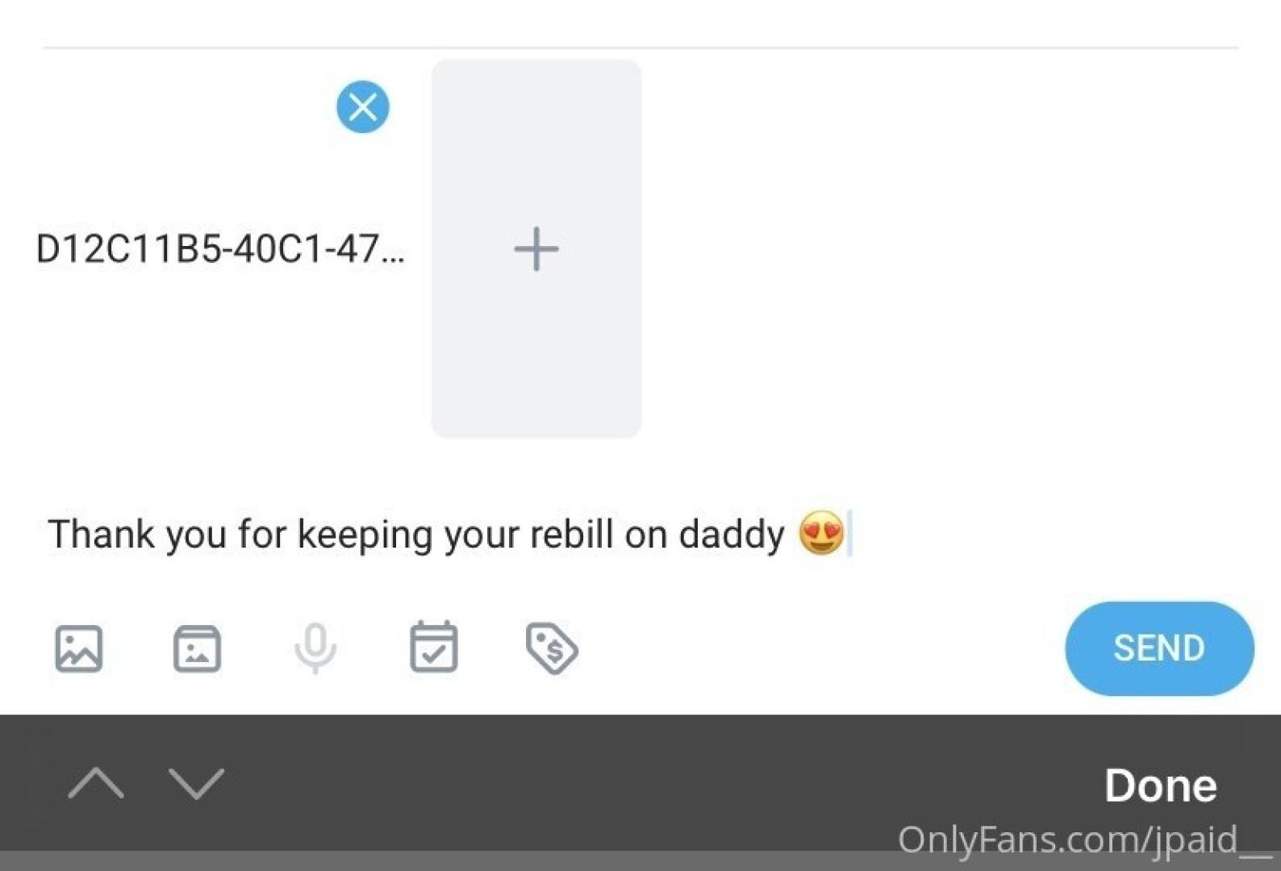Schedule the message with calendar icon
This screenshot has height=871, width=1281.
(434, 648)
